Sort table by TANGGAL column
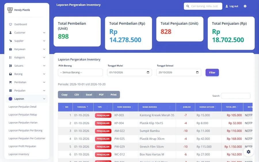 [x=83, y=107]
